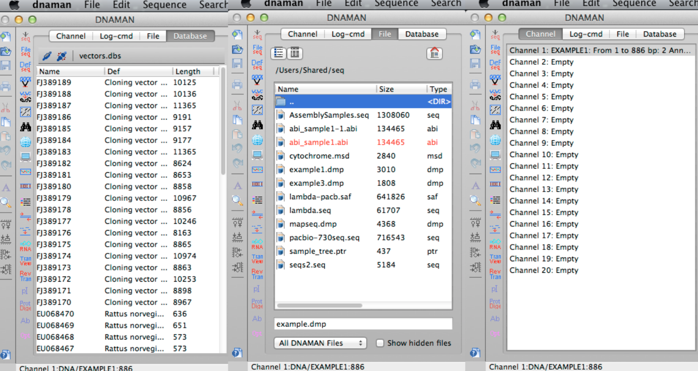The height and width of the screenshot is (371, 698).
Task: Open the Sequence menu in left window
Action: pos(164,5)
